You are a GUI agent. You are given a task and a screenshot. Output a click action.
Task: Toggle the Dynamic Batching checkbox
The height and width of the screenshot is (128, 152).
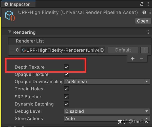[66, 104]
